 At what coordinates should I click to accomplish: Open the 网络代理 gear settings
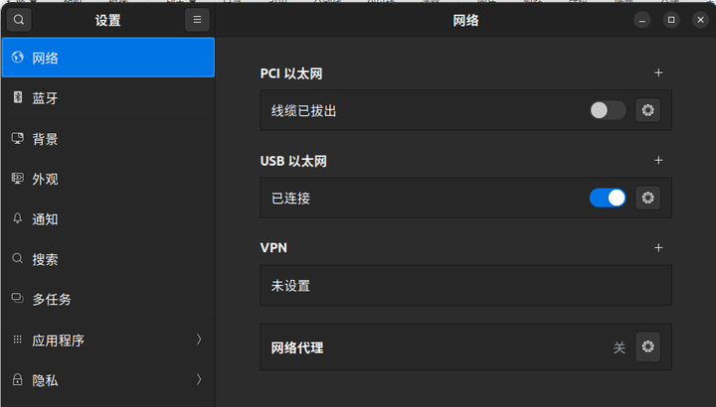coord(648,346)
